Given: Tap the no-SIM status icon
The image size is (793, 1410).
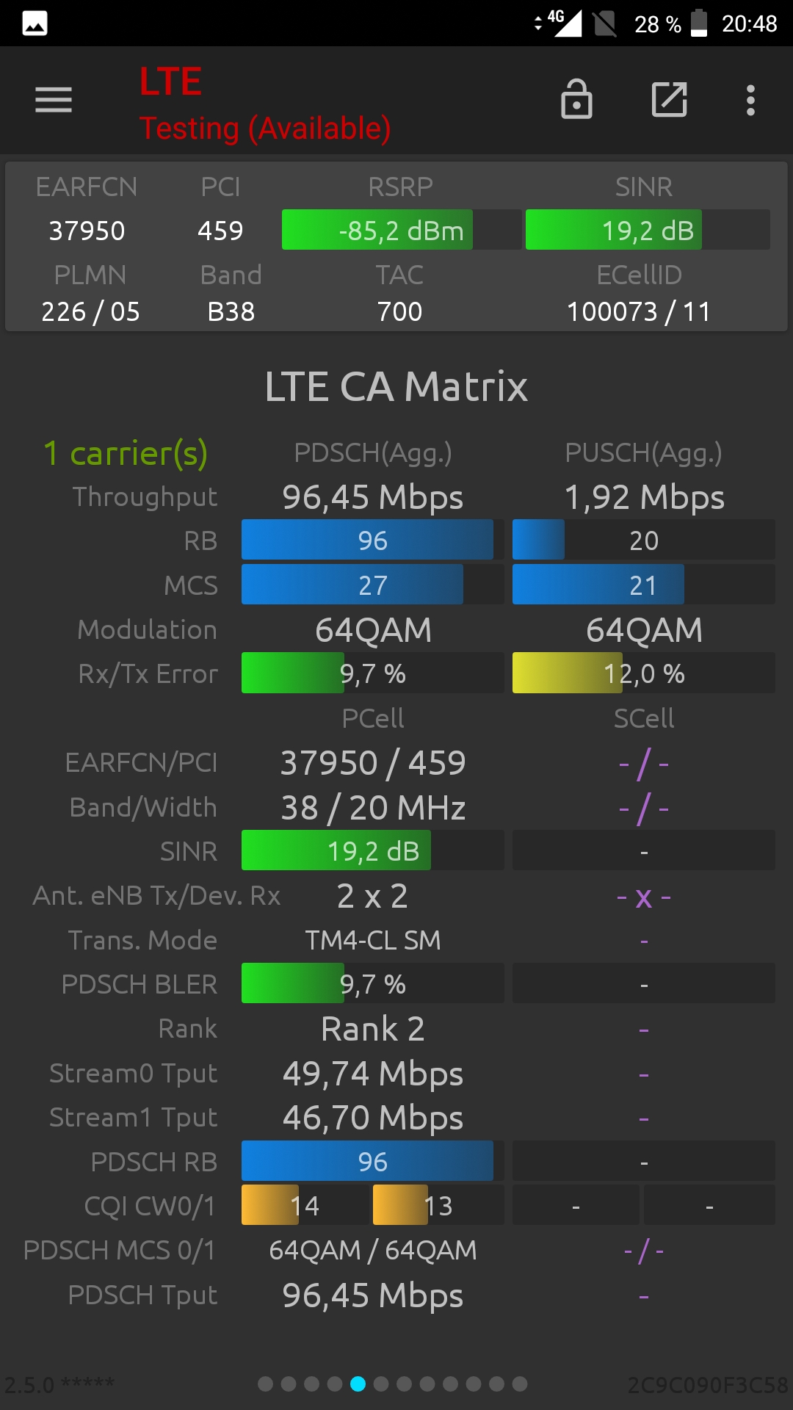Looking at the screenshot, I should tap(605, 23).
